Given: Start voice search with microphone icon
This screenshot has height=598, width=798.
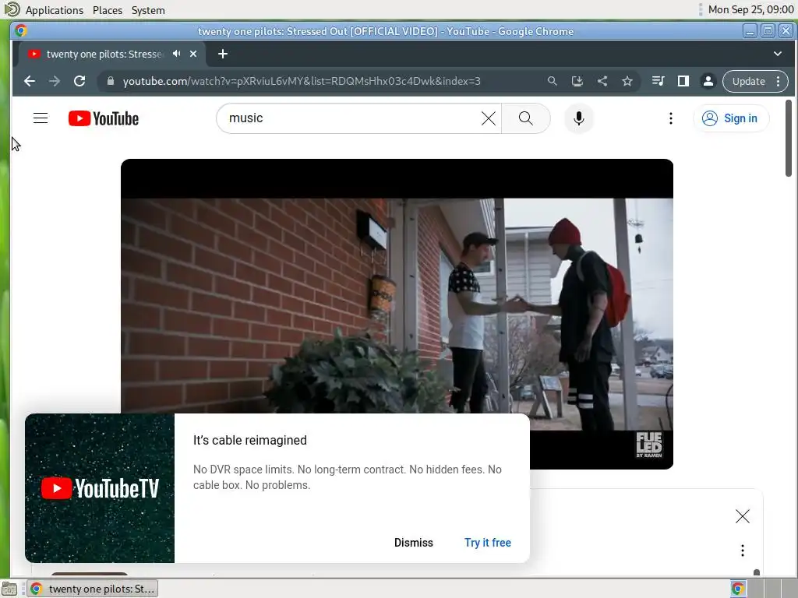Looking at the screenshot, I should click(x=579, y=118).
